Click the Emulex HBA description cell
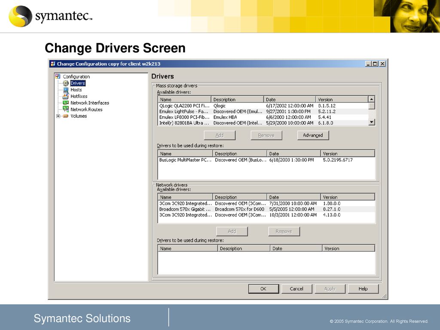The height and width of the screenshot is (330, 440). (x=225, y=117)
